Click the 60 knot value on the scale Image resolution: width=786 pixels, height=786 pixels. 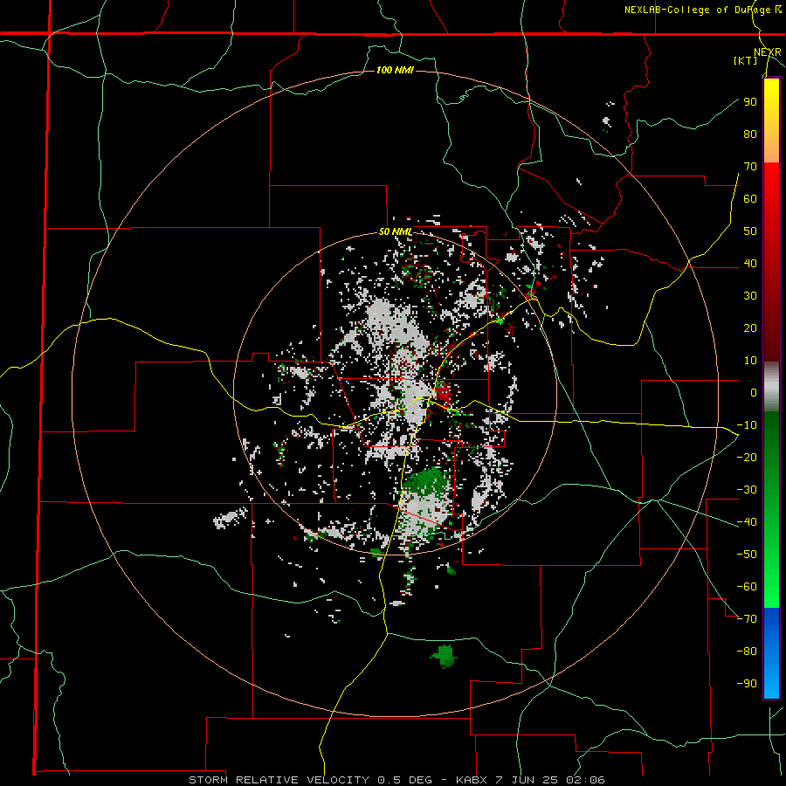750,198
